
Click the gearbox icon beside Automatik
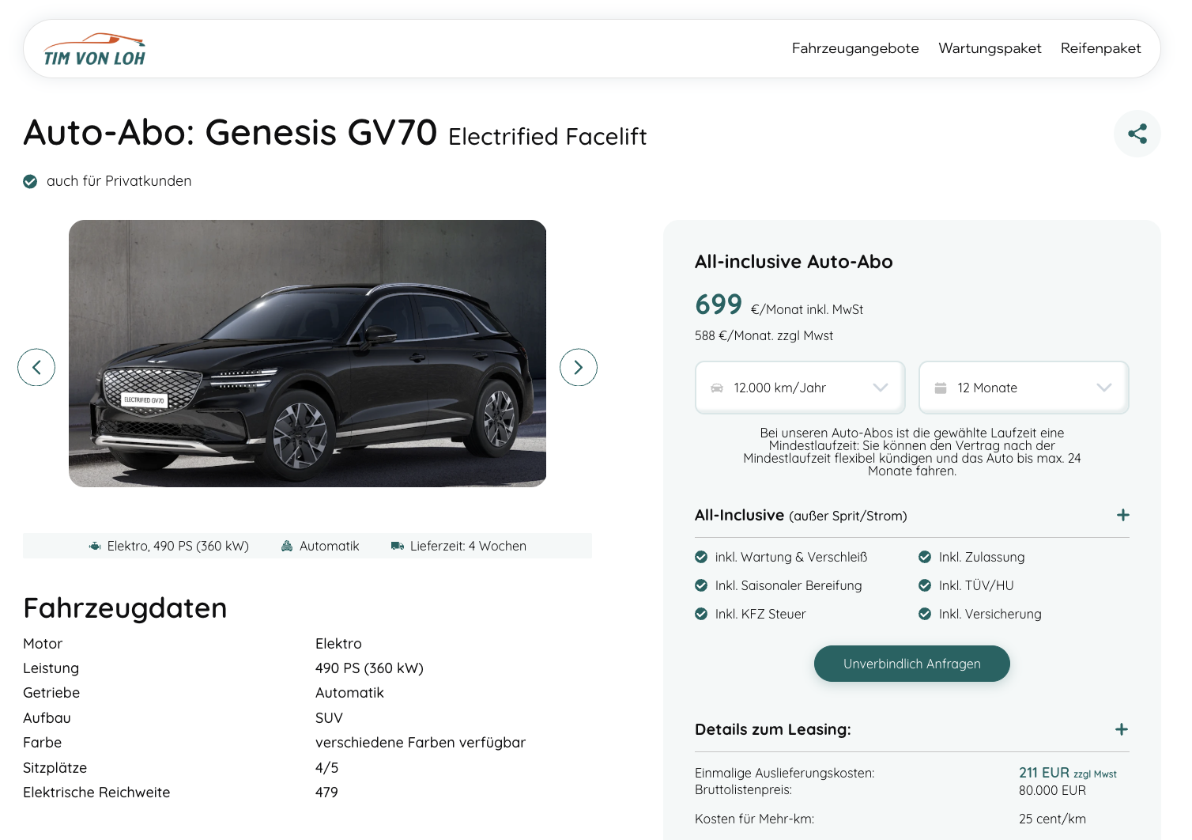(x=287, y=546)
